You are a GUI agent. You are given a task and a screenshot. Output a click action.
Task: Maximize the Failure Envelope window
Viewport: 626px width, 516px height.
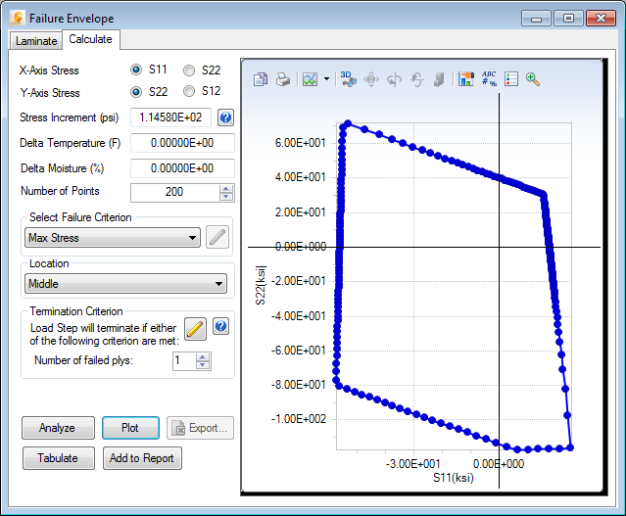pyautogui.click(x=568, y=19)
